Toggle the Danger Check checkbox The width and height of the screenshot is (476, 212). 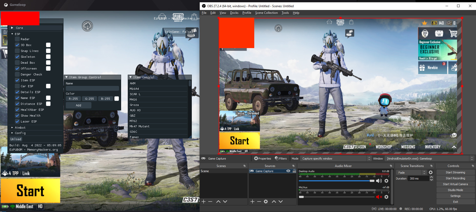click(x=17, y=74)
